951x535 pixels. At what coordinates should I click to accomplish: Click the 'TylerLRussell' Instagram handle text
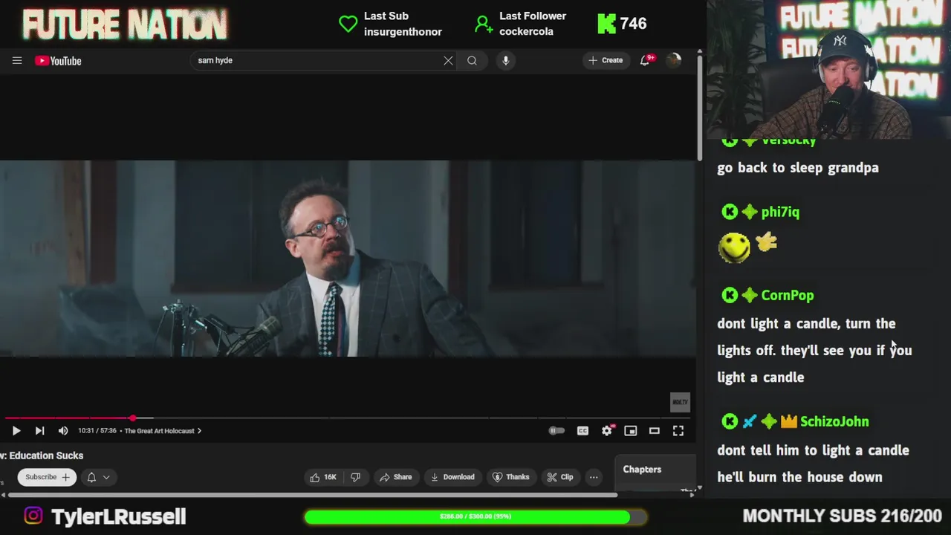tap(119, 516)
